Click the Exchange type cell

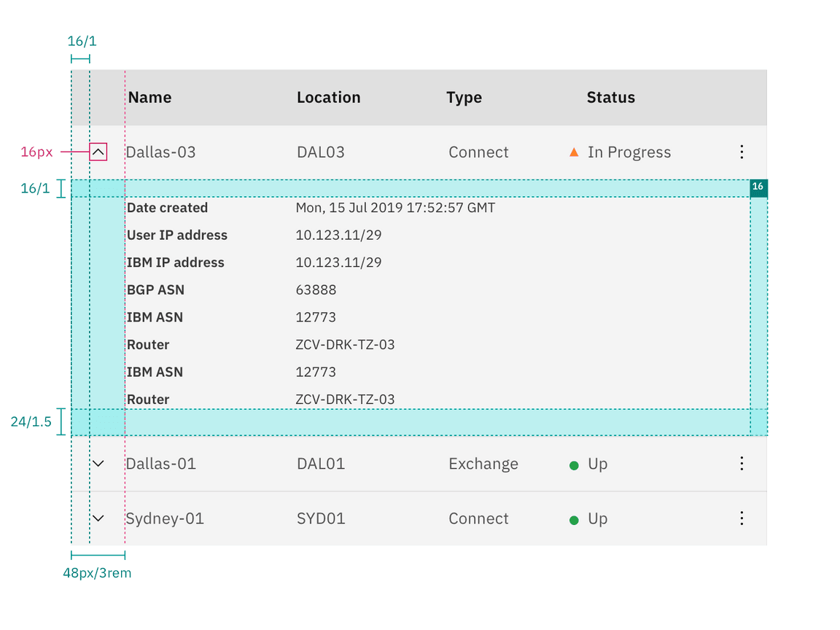(x=483, y=464)
